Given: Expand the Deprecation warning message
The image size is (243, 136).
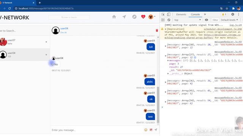Looking at the screenshot, I should [x=166, y=29].
